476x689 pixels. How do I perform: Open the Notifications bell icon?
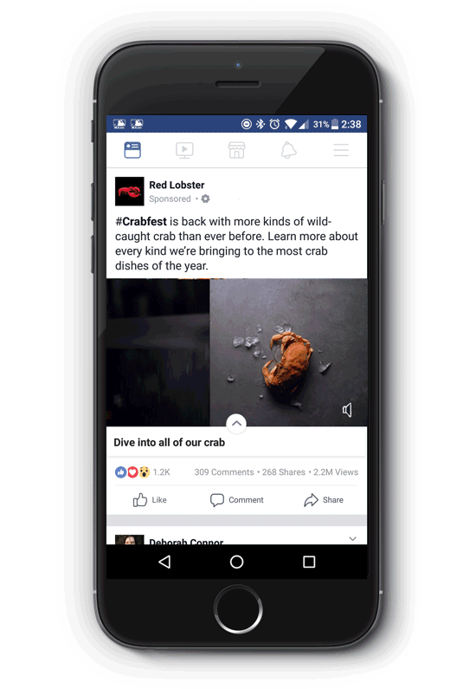click(x=289, y=150)
